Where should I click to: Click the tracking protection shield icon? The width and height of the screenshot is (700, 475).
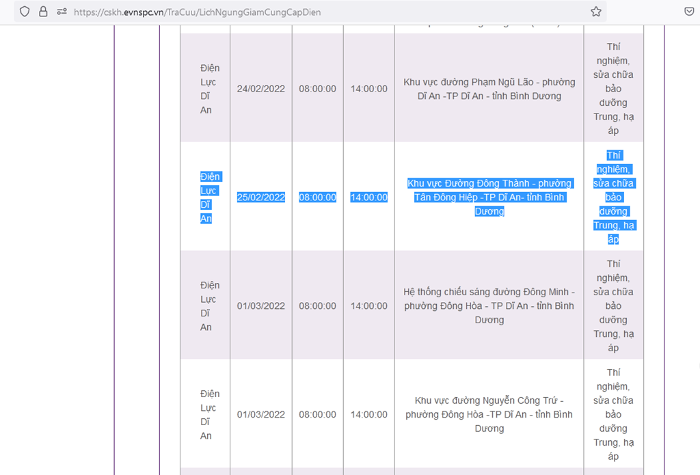(x=25, y=12)
